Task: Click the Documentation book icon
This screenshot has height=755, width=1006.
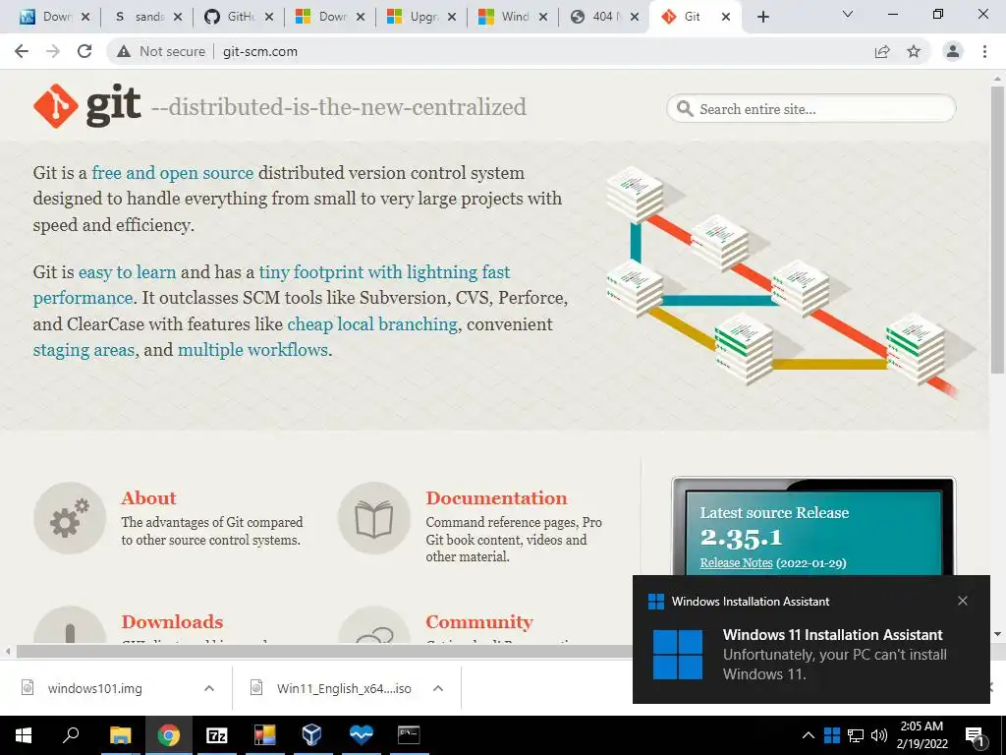Action: pos(374,518)
